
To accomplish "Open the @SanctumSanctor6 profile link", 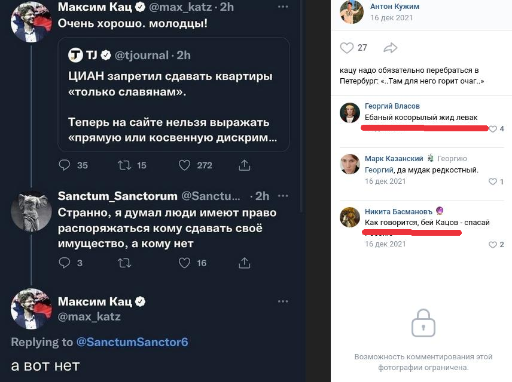I will coord(132,342).
